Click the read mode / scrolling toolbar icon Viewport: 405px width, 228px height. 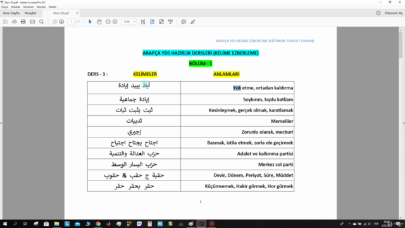tap(170, 22)
